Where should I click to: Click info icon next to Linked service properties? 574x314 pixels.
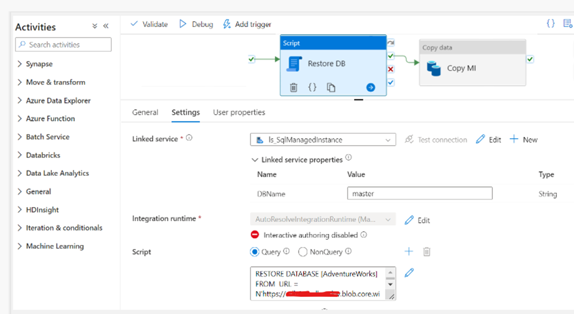349,158
